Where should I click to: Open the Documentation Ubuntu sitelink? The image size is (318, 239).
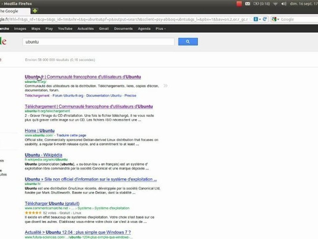(104, 96)
